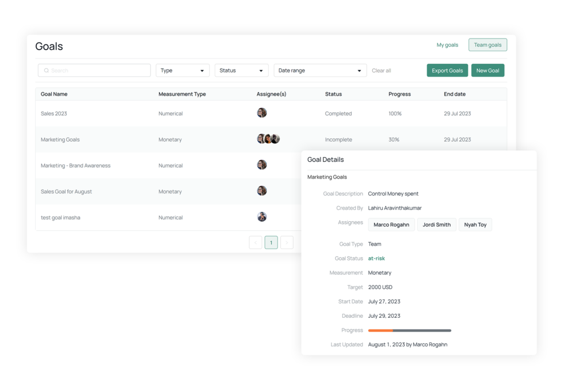Sort by the End date column header
The height and width of the screenshot is (384, 564).
point(455,94)
